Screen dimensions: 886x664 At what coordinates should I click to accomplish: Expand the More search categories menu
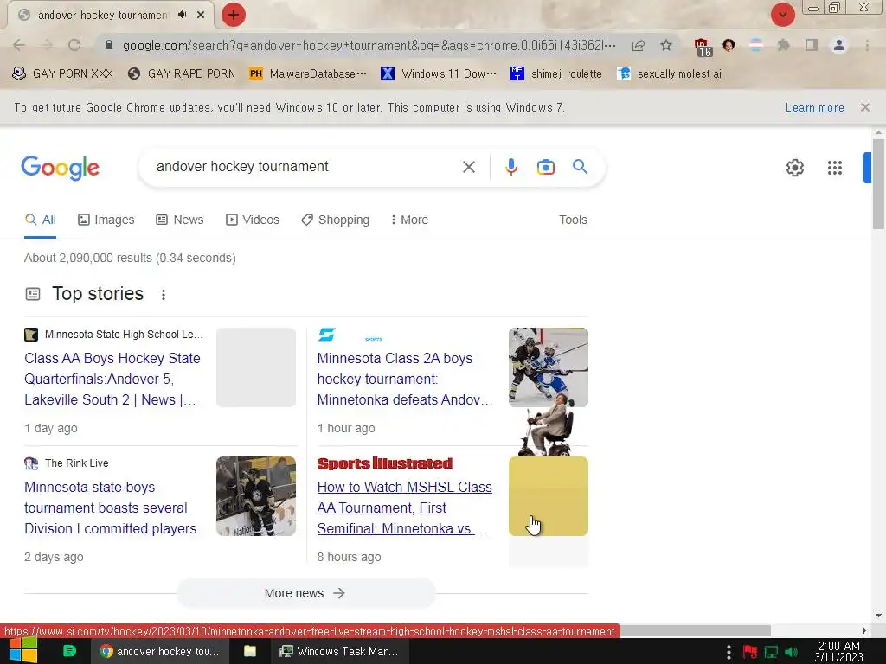[x=409, y=220]
